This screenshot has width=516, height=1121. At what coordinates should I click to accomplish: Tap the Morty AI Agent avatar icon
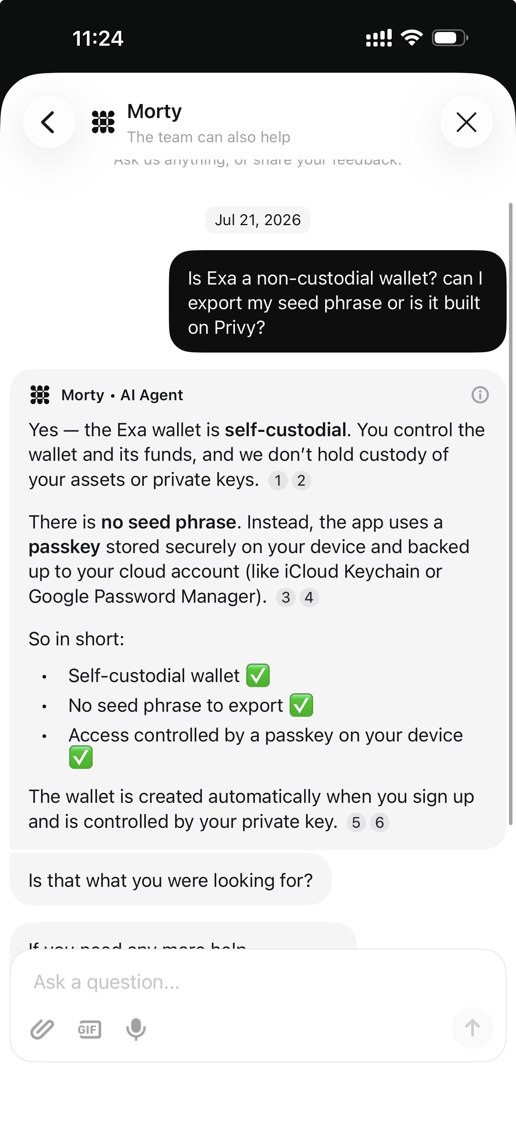coord(40,395)
